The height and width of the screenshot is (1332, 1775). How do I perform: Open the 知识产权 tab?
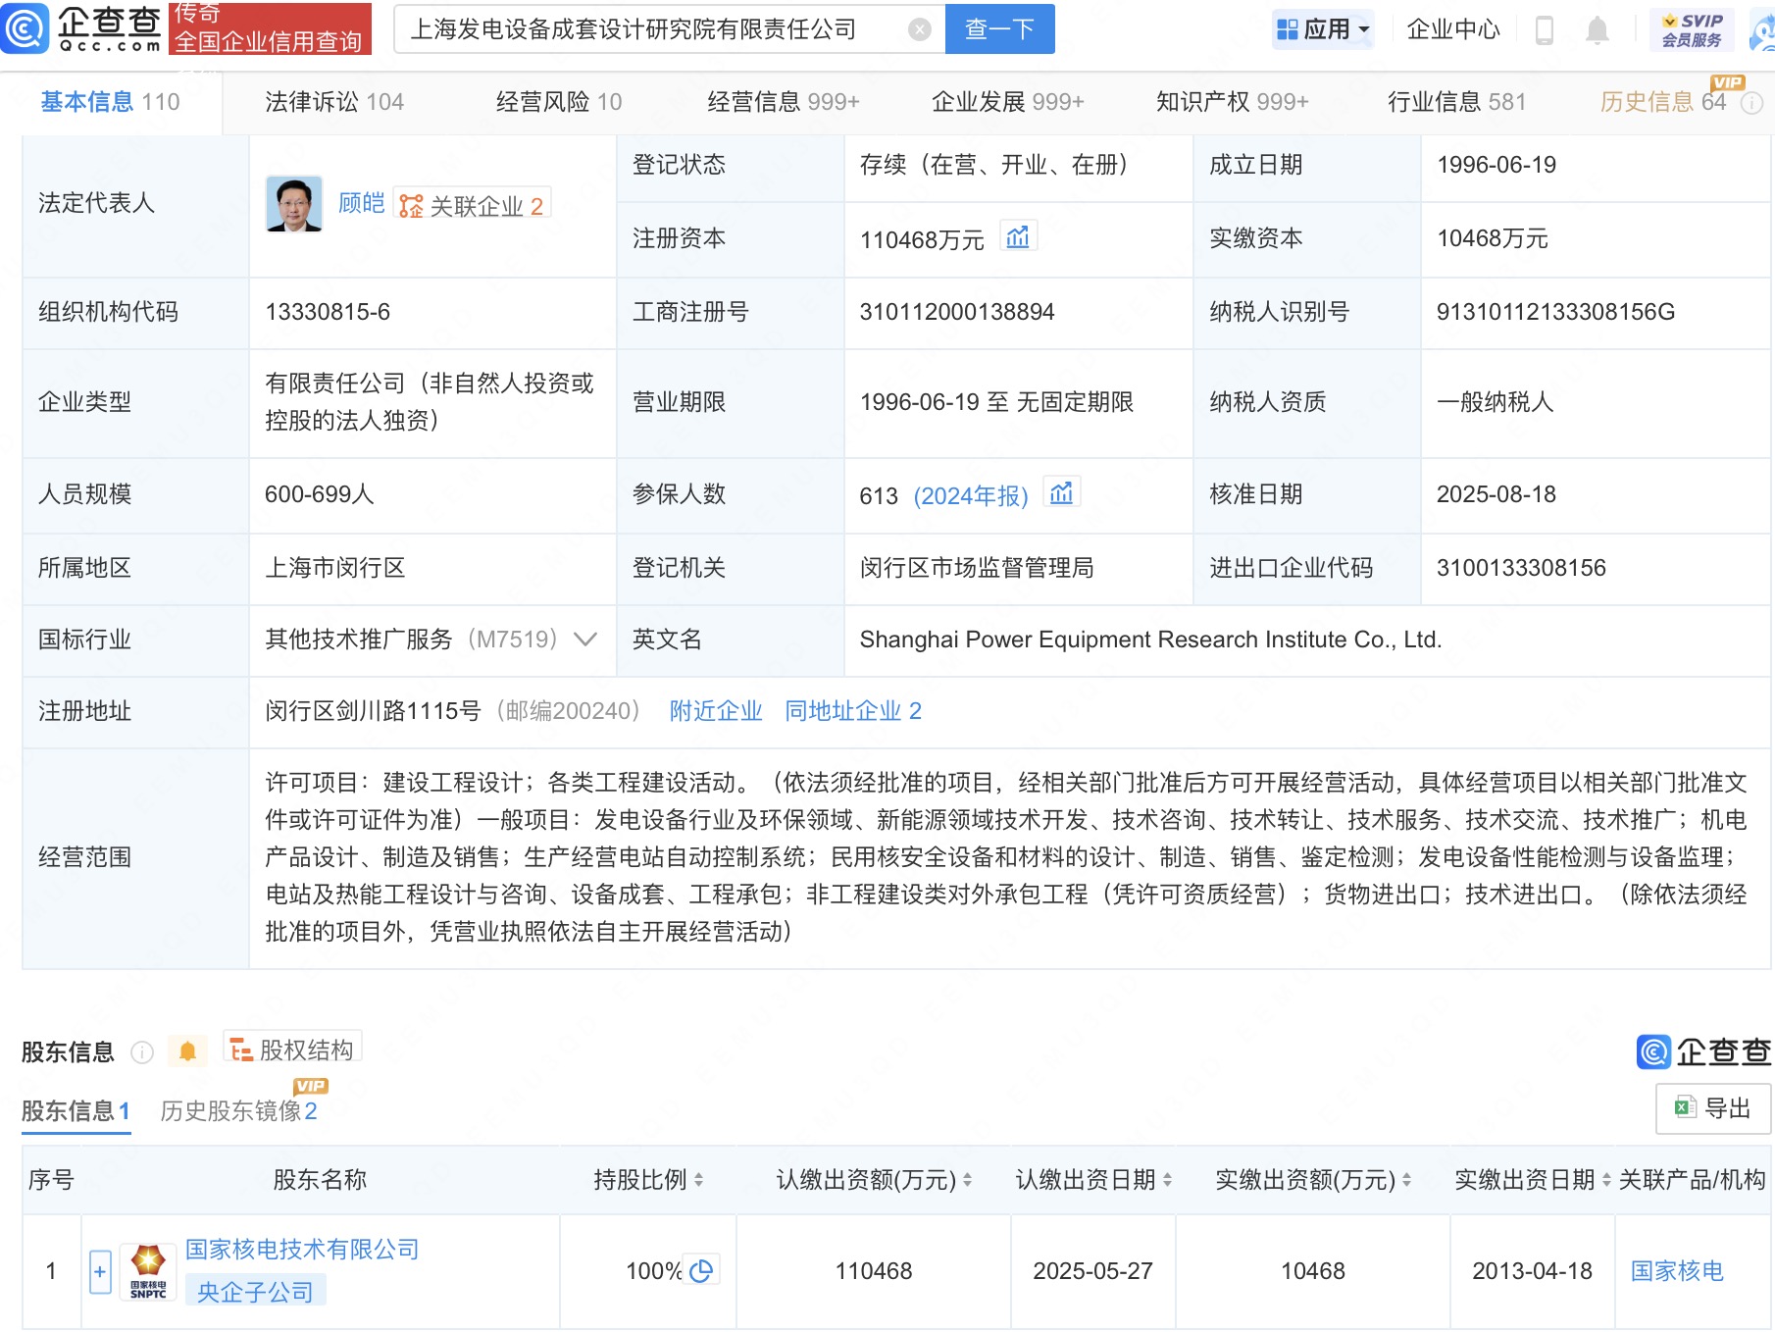click(1232, 102)
